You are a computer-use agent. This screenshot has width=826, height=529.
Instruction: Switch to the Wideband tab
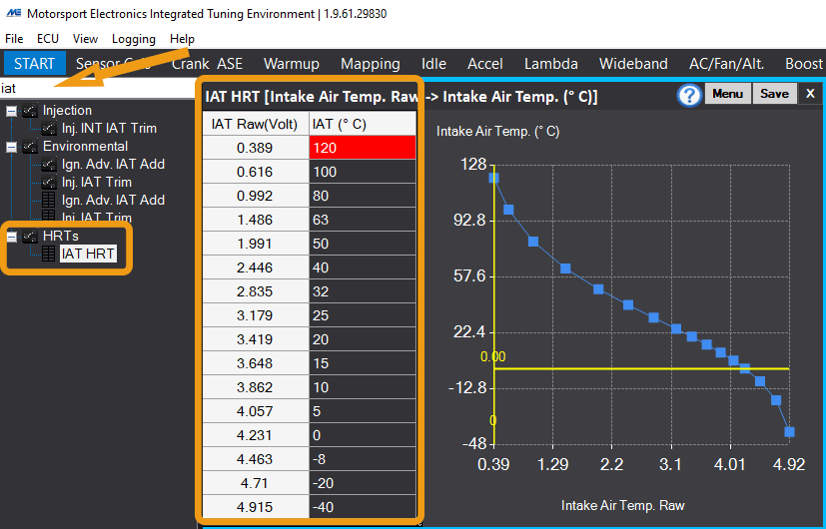(633, 64)
